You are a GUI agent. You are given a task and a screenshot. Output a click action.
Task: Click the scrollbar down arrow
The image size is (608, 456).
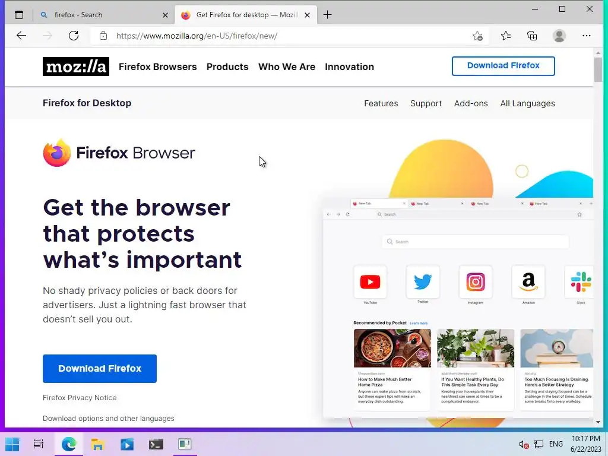pos(598,422)
